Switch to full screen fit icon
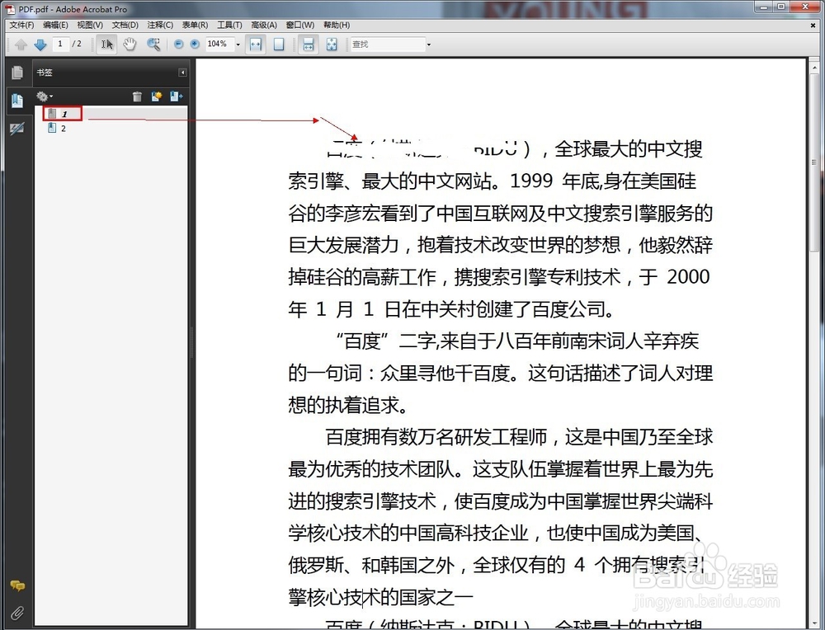The image size is (825, 630). tap(332, 45)
